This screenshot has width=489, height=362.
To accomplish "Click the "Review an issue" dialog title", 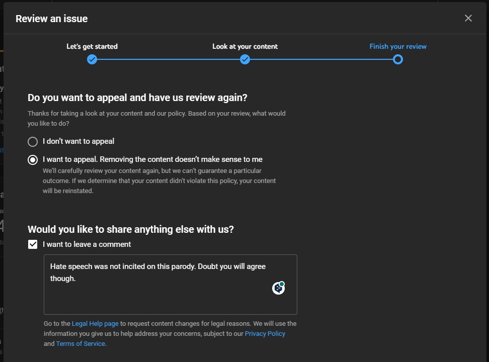I will point(52,19).
